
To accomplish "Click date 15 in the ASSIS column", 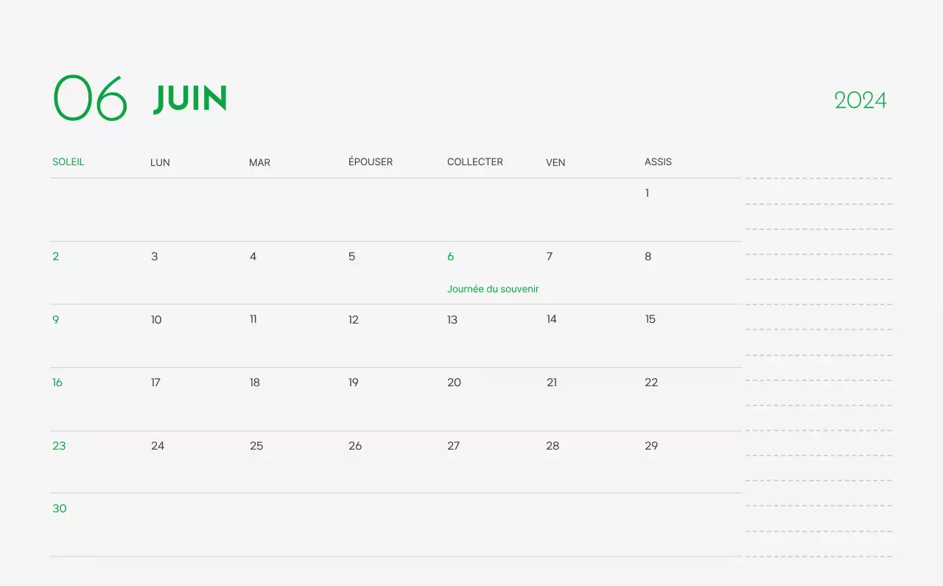I will click(x=650, y=319).
